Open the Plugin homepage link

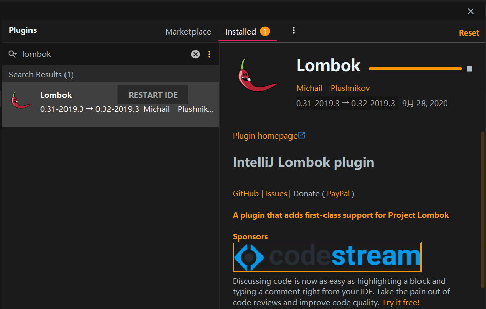click(x=265, y=136)
